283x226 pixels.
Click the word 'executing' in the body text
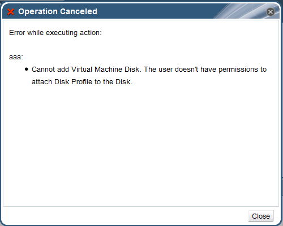[x=62, y=33]
